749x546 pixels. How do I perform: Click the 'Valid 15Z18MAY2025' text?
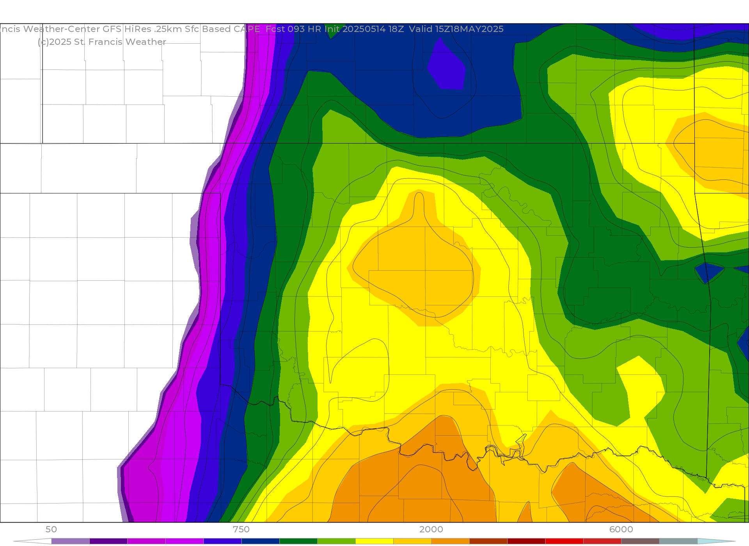click(456, 29)
